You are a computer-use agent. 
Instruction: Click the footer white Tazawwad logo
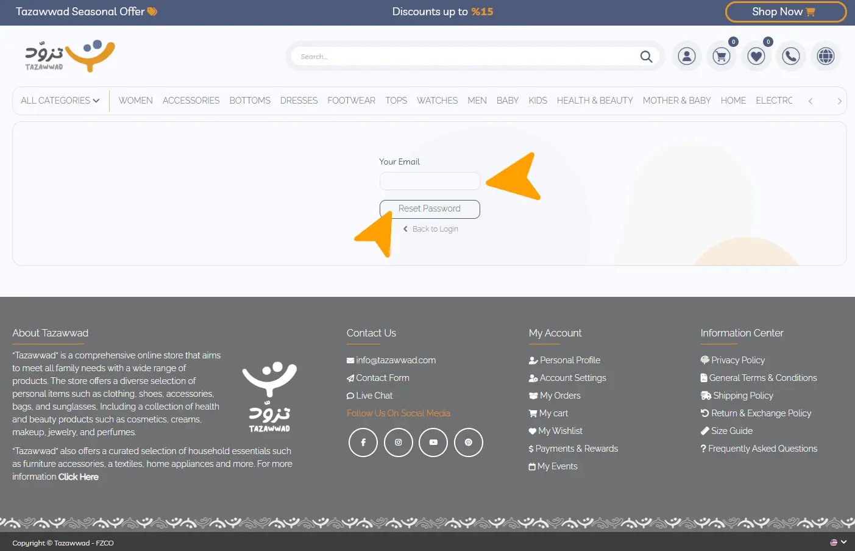coord(269,397)
